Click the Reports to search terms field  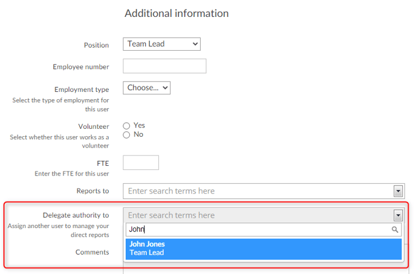(x=258, y=191)
